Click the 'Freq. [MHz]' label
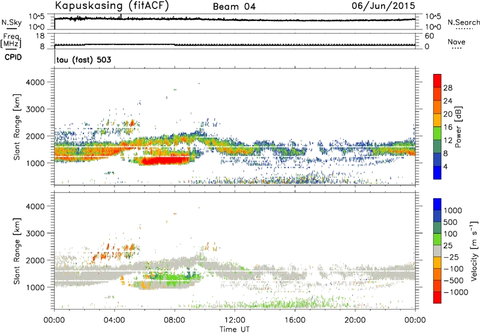This screenshot has height=333, width=480. click(11, 40)
